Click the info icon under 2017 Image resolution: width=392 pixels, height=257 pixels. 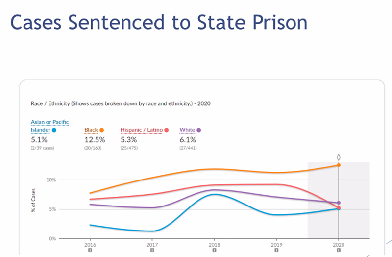[x=152, y=251]
